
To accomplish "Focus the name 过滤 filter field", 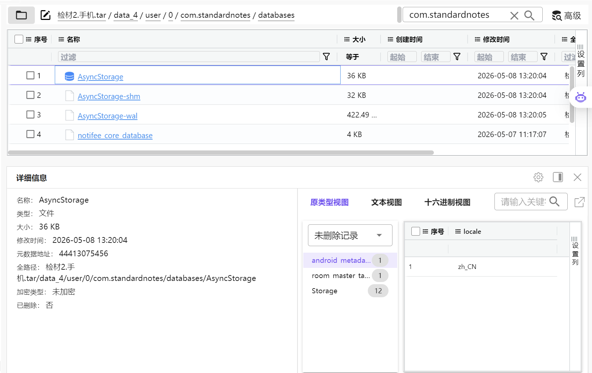I will tap(189, 57).
